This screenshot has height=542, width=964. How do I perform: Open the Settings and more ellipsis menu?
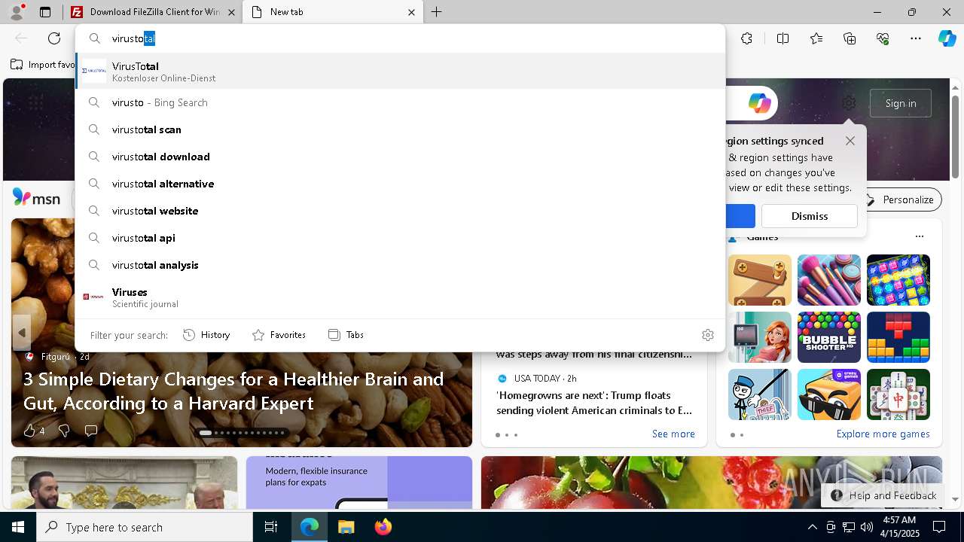click(916, 38)
